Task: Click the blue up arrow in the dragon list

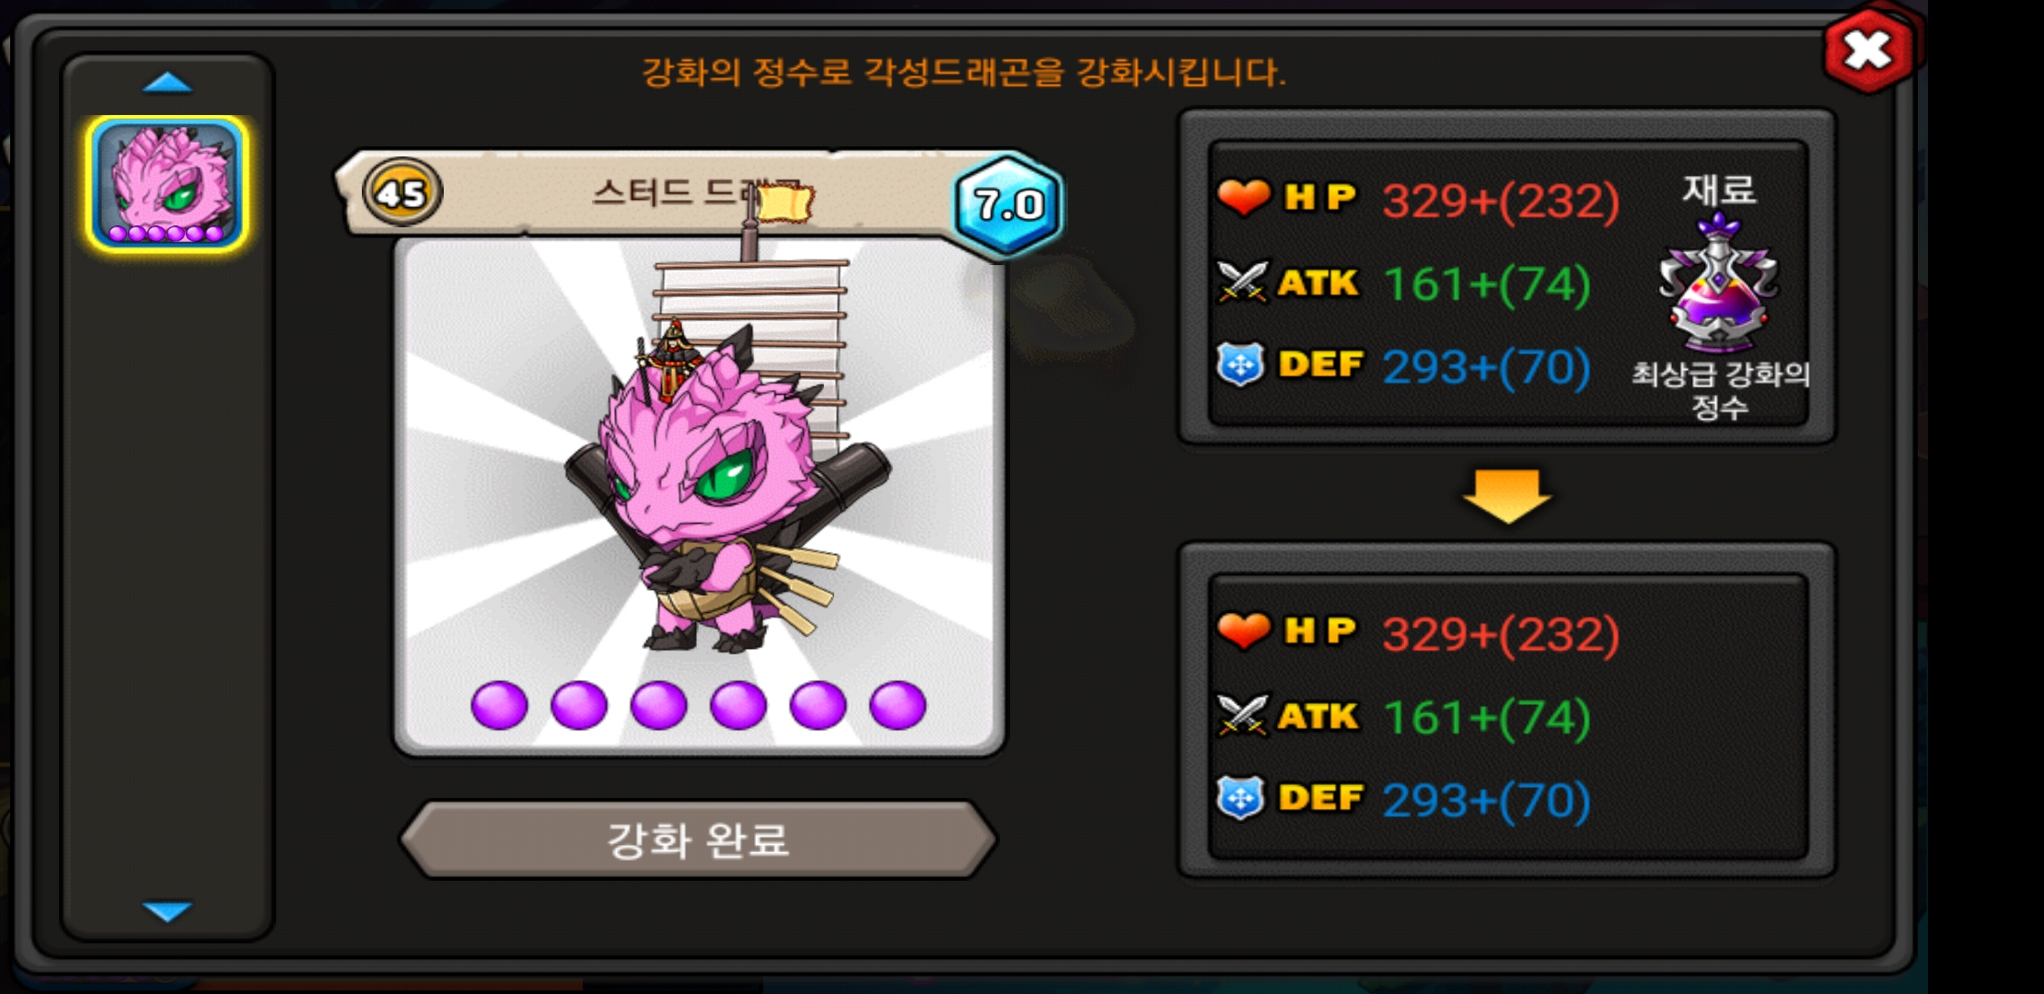Action: point(168,84)
